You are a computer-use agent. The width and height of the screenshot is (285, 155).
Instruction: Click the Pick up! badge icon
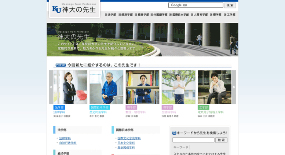pos(61,65)
